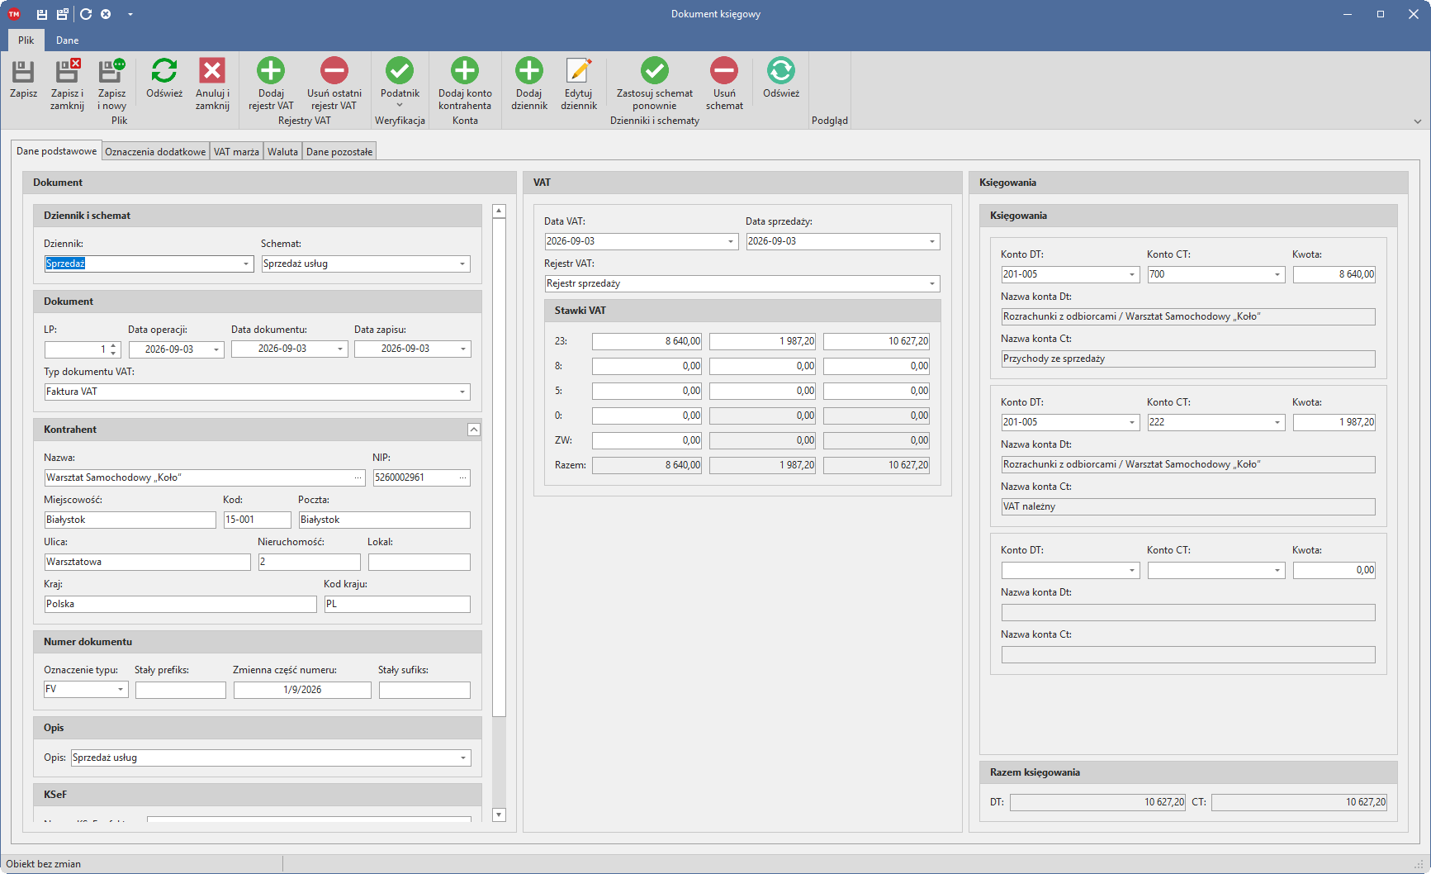Click quick access cancel icon in title bar

[106, 14]
